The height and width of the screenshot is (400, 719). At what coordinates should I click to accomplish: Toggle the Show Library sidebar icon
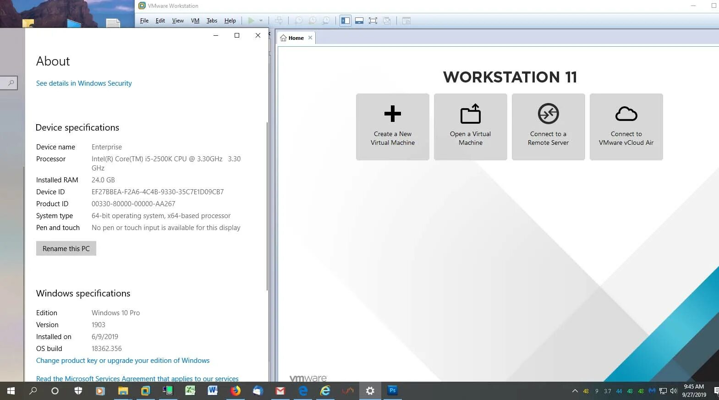pyautogui.click(x=346, y=21)
